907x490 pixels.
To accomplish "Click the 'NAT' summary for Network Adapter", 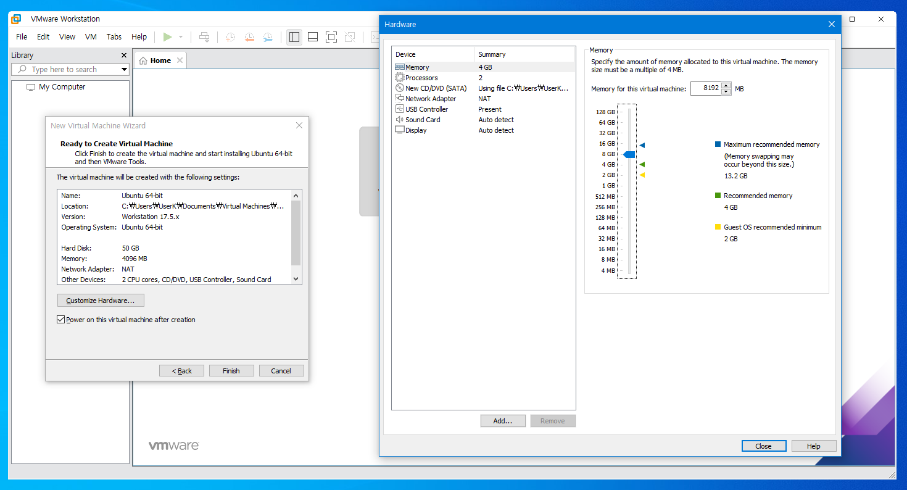I will 485,99.
